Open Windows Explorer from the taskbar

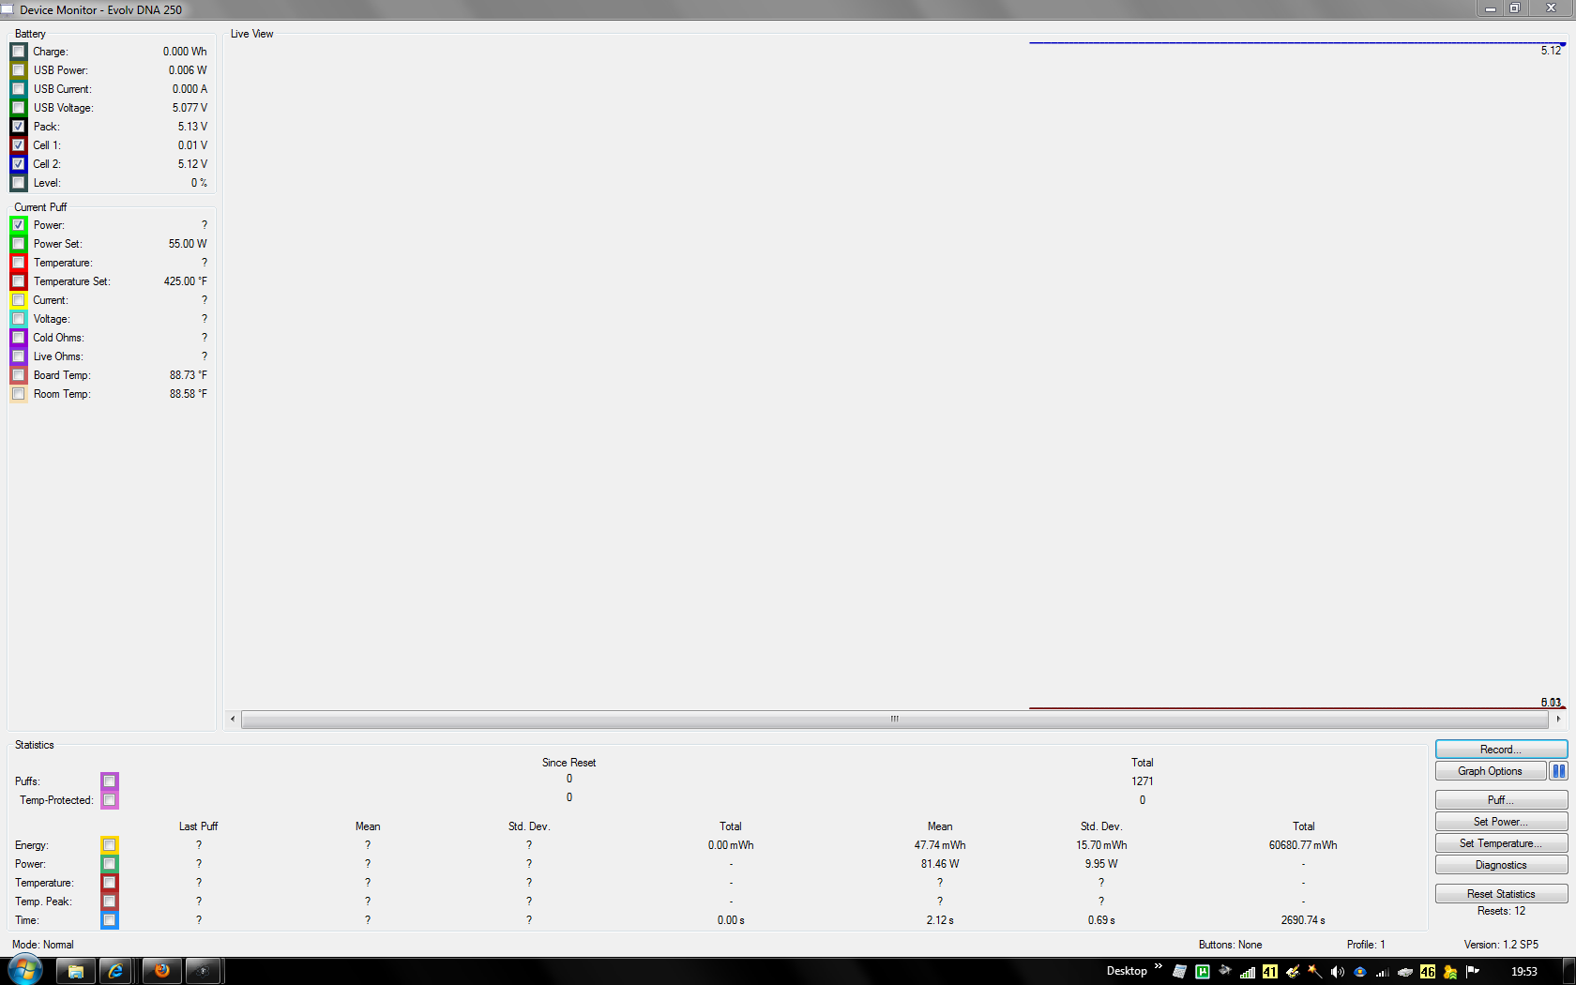tap(75, 971)
